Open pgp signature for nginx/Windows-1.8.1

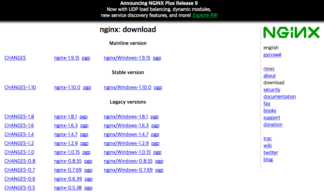155,117
